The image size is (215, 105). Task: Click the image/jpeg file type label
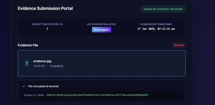click(57, 66)
